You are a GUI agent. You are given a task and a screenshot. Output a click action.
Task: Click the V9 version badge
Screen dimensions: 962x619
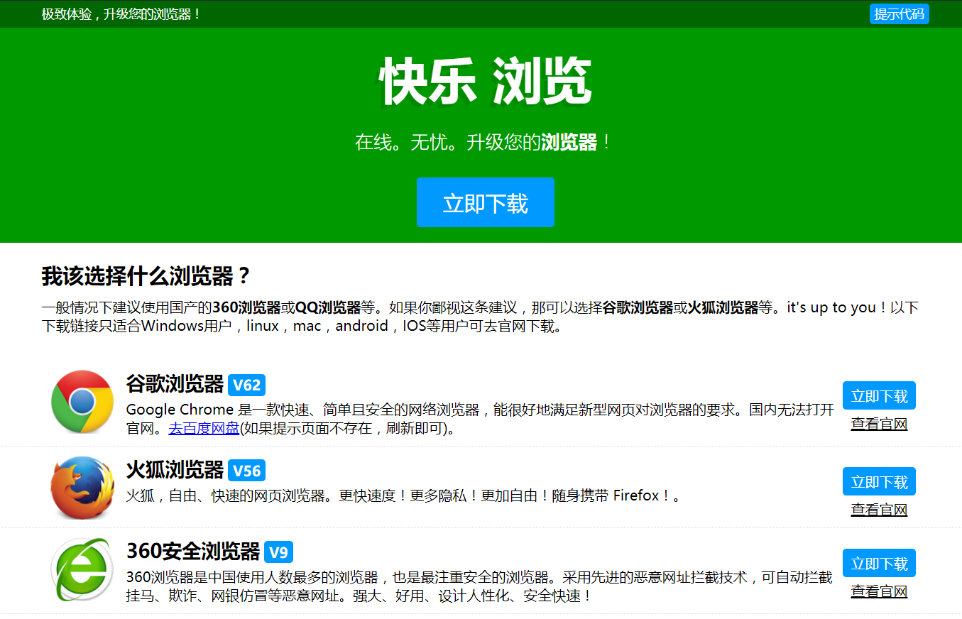(x=278, y=552)
